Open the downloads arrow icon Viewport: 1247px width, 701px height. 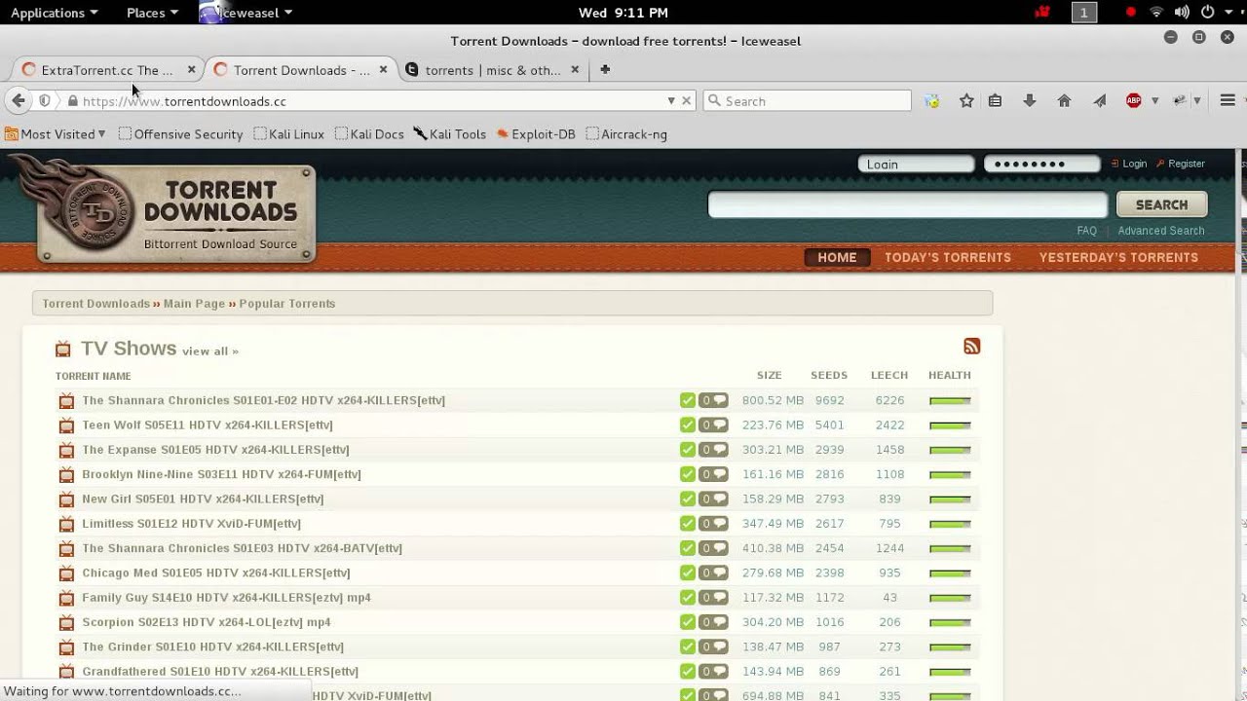1029,100
